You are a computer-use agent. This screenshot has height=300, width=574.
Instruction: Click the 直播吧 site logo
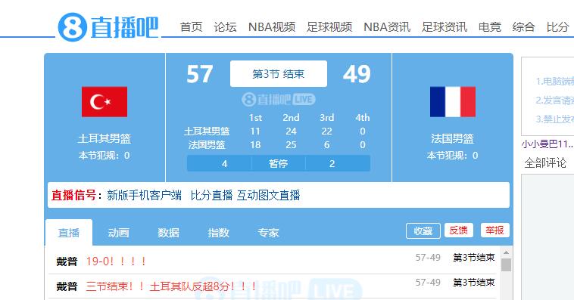108,26
